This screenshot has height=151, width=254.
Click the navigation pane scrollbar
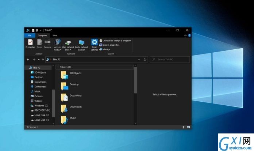(53, 103)
